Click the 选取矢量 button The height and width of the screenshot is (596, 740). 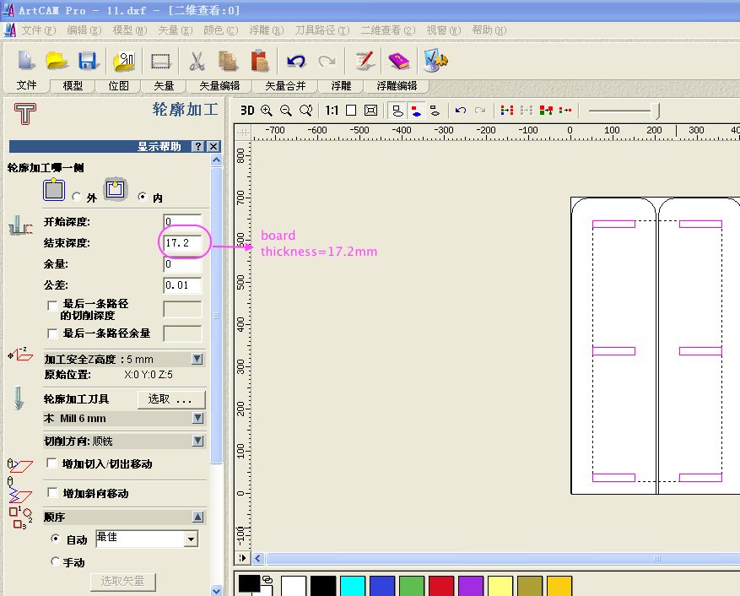pyautogui.click(x=122, y=581)
